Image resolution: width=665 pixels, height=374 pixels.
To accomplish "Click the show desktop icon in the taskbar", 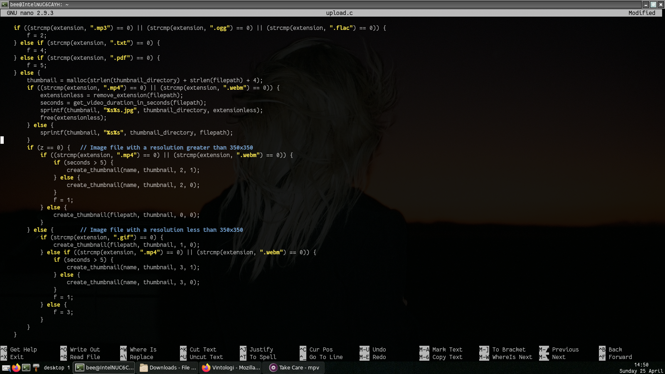I will pyautogui.click(x=6, y=368).
